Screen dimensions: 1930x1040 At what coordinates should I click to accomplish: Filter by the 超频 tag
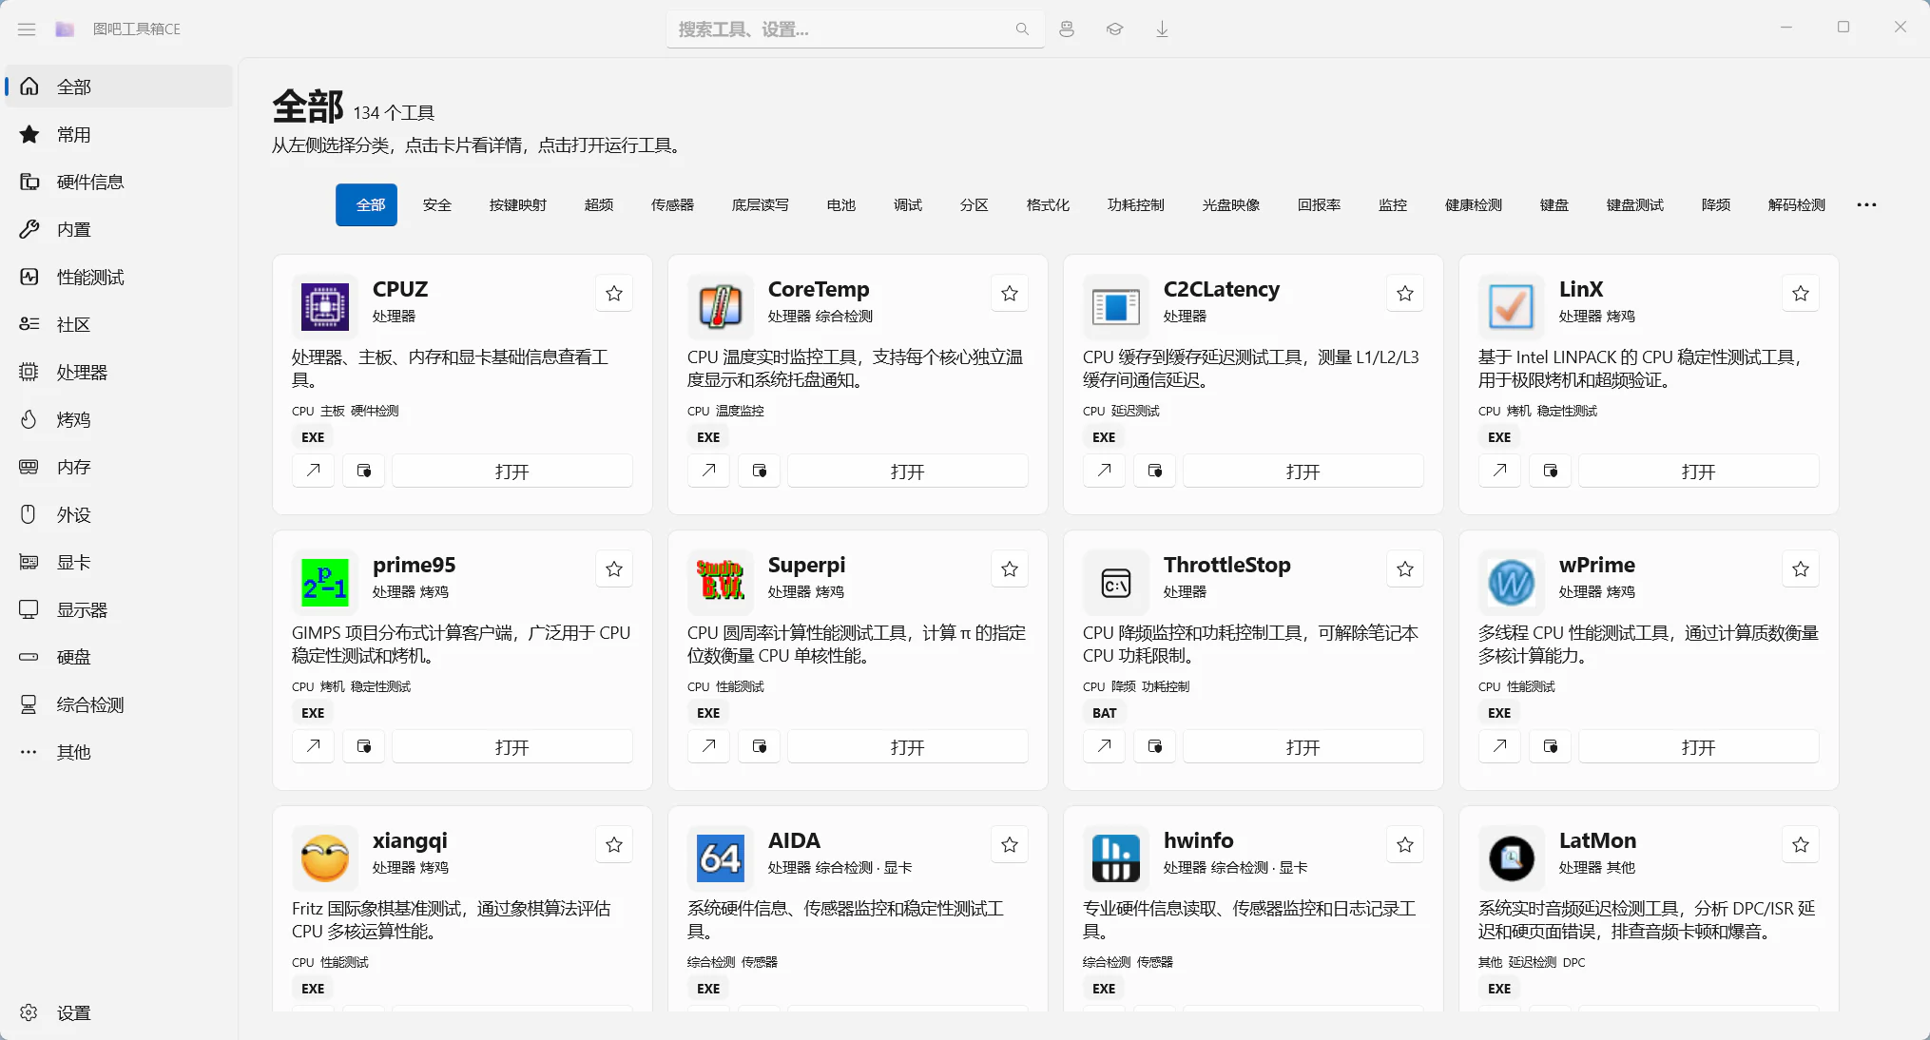(x=599, y=205)
